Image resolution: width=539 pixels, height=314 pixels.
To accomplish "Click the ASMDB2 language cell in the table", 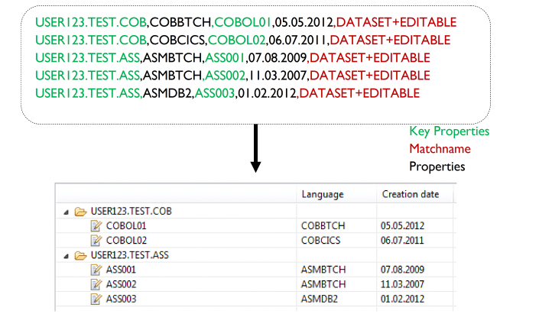I will tap(321, 298).
